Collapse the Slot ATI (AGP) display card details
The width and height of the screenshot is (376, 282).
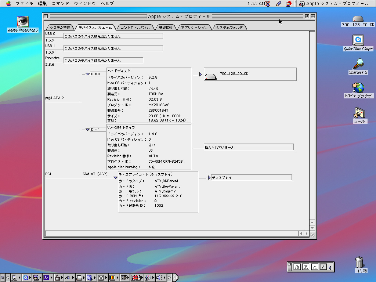[115, 178]
